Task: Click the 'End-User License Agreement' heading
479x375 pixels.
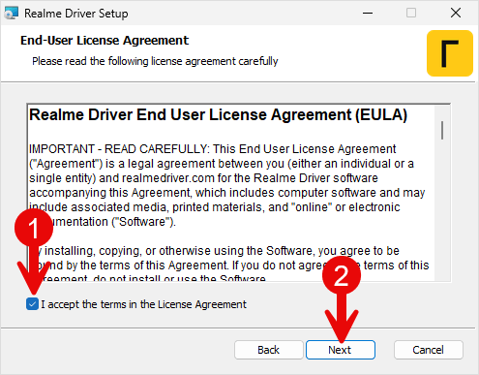Action: (x=105, y=41)
